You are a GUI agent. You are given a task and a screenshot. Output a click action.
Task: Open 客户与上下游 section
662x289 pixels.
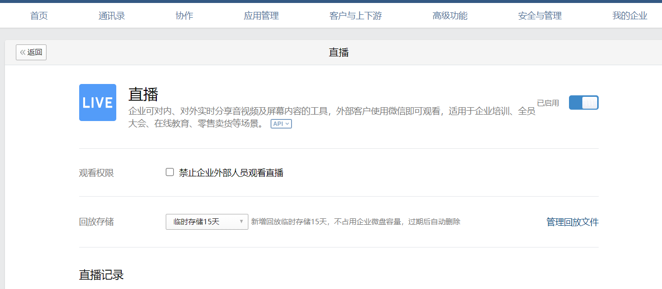[356, 16]
